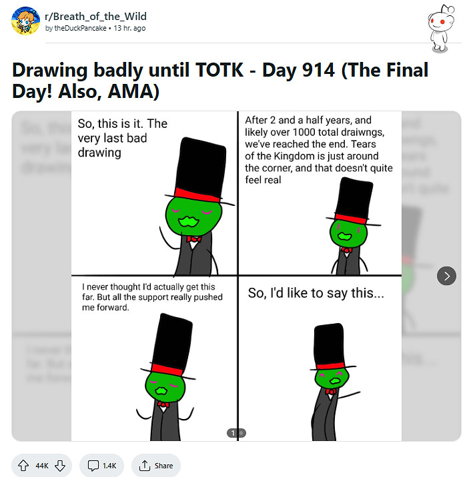Click the 'After 2 and a half years' panel
The width and height of the screenshot is (469, 477).
[x=320, y=193]
